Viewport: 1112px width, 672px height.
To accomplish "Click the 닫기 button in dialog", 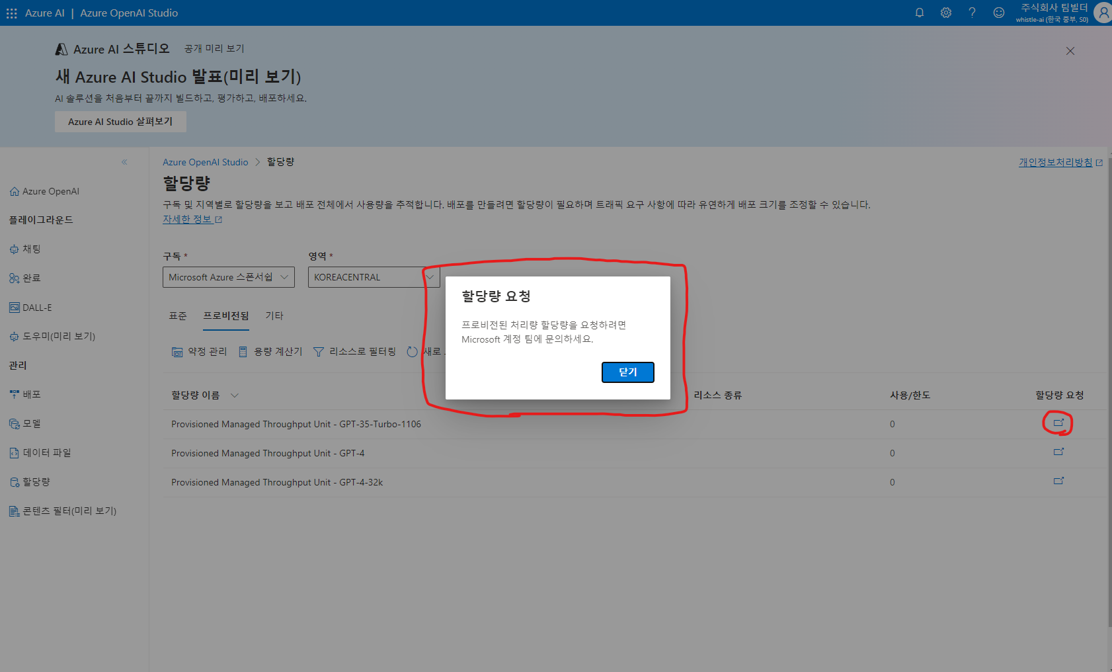I will point(628,372).
